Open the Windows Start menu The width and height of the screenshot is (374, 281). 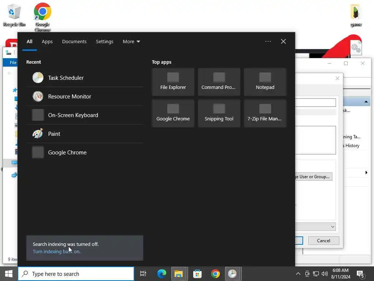point(9,274)
